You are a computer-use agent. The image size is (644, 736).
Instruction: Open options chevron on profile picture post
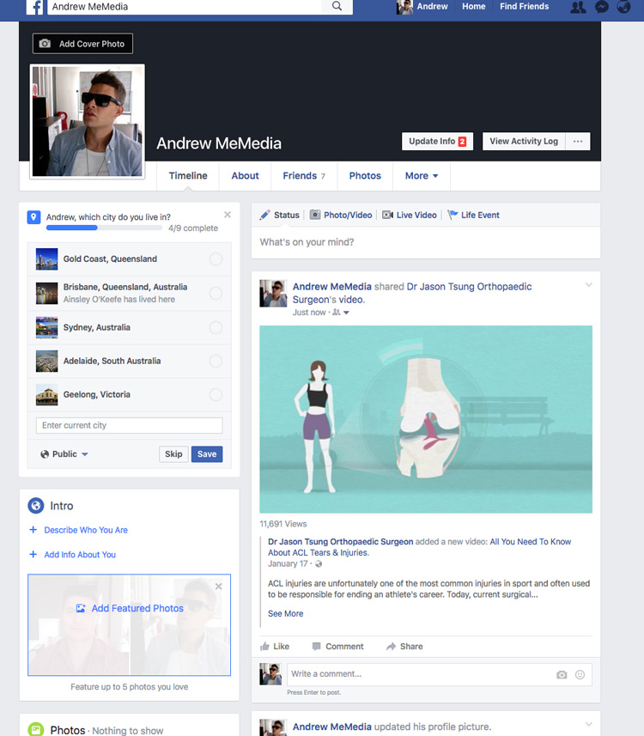(588, 724)
